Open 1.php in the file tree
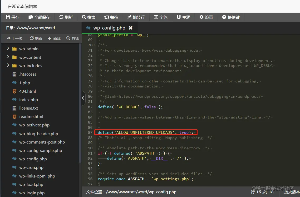Image resolution: width=300 pixels, height=197 pixels. pos(25,83)
